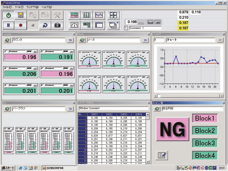The width and height of the screenshot is (228, 171).
Task: Click the chart number field showing 1
Action: click(159, 40)
